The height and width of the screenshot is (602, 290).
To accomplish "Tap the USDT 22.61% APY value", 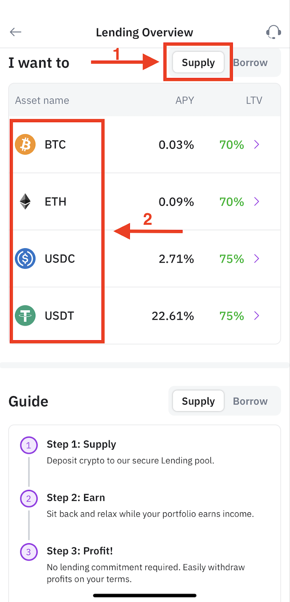I will [x=173, y=316].
